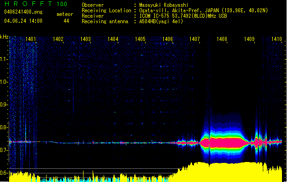Click the 'Receiving Location' field label
Viewport: 287px width, 182px height.
(106, 10)
